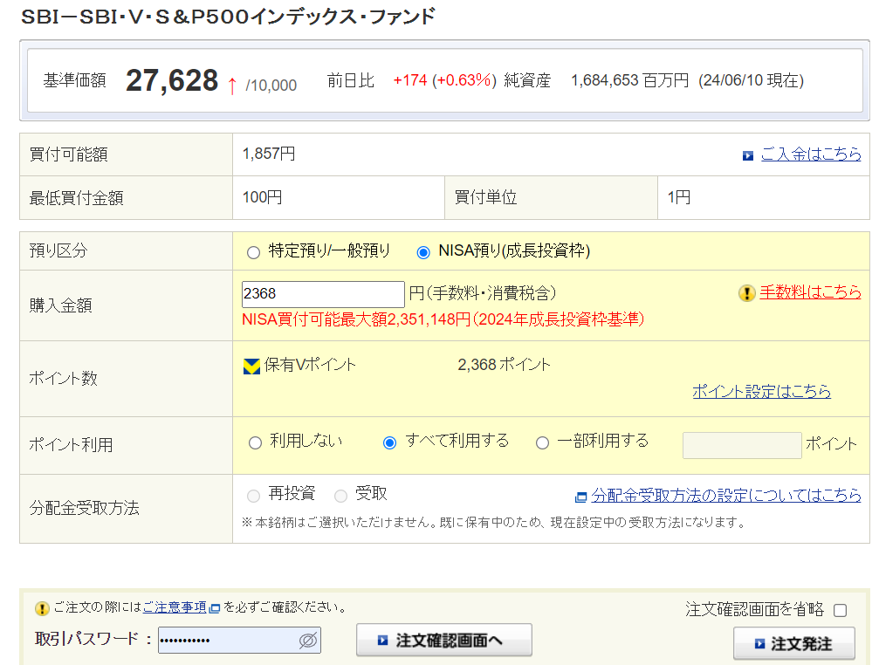
Task: Select 一部利用する point option
Action: tap(542, 442)
